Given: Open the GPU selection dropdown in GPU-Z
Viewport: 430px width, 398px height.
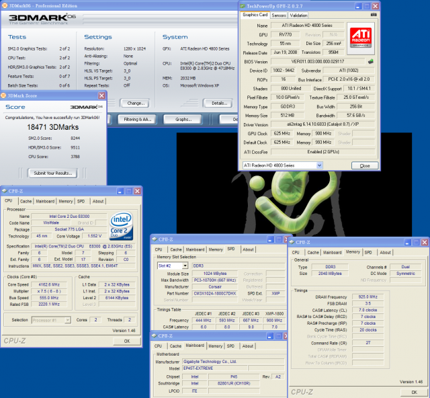Looking at the screenshot, I should [x=319, y=165].
